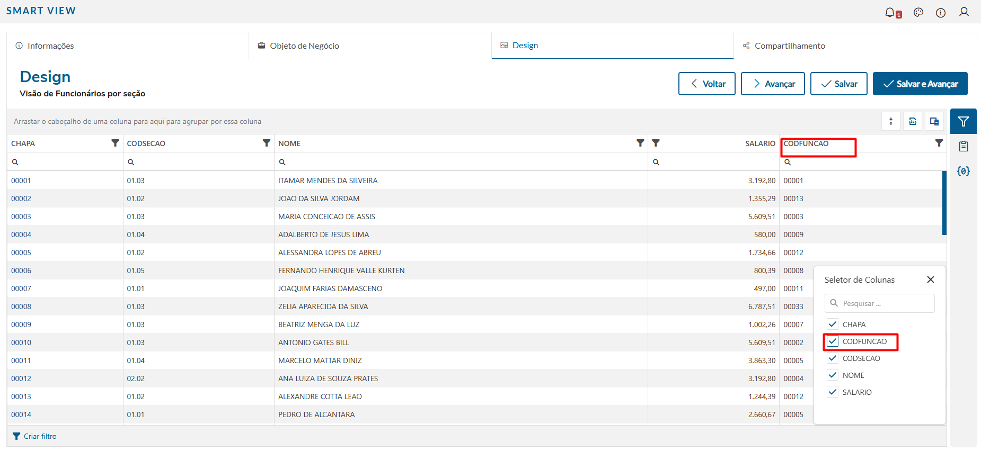Open CHAPA search operator magnifier

(x=15, y=162)
